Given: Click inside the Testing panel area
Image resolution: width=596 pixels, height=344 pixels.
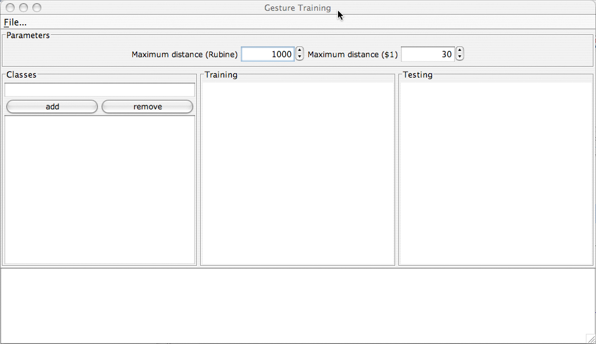Looking at the screenshot, I should coord(496,172).
